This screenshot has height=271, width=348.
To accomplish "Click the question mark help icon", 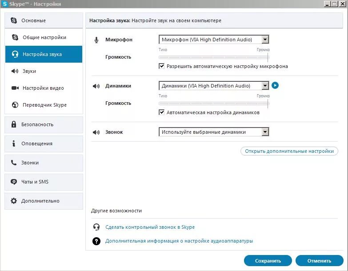I will click(96, 241).
